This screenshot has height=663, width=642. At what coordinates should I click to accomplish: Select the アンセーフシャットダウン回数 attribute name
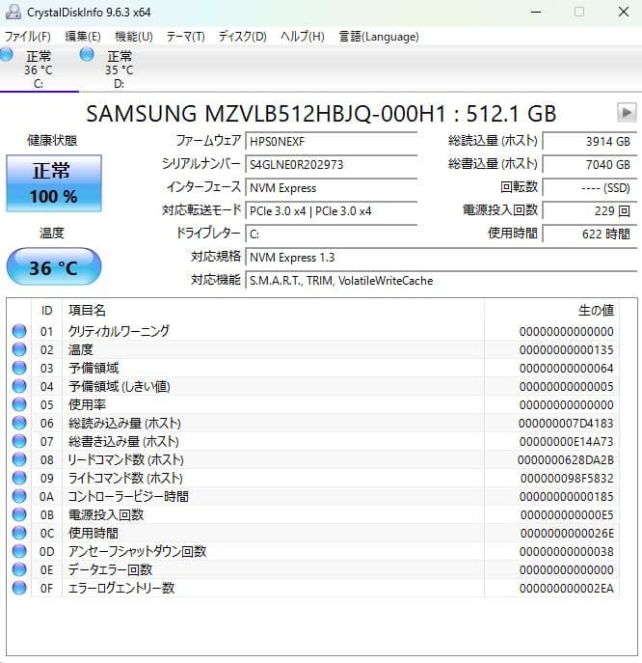(137, 551)
